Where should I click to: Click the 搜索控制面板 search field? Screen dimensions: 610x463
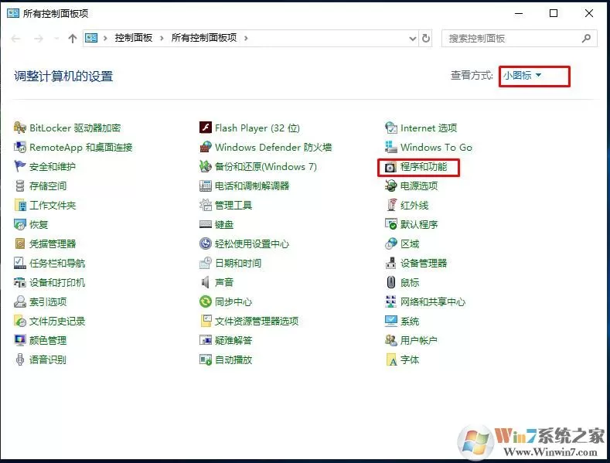tap(519, 39)
